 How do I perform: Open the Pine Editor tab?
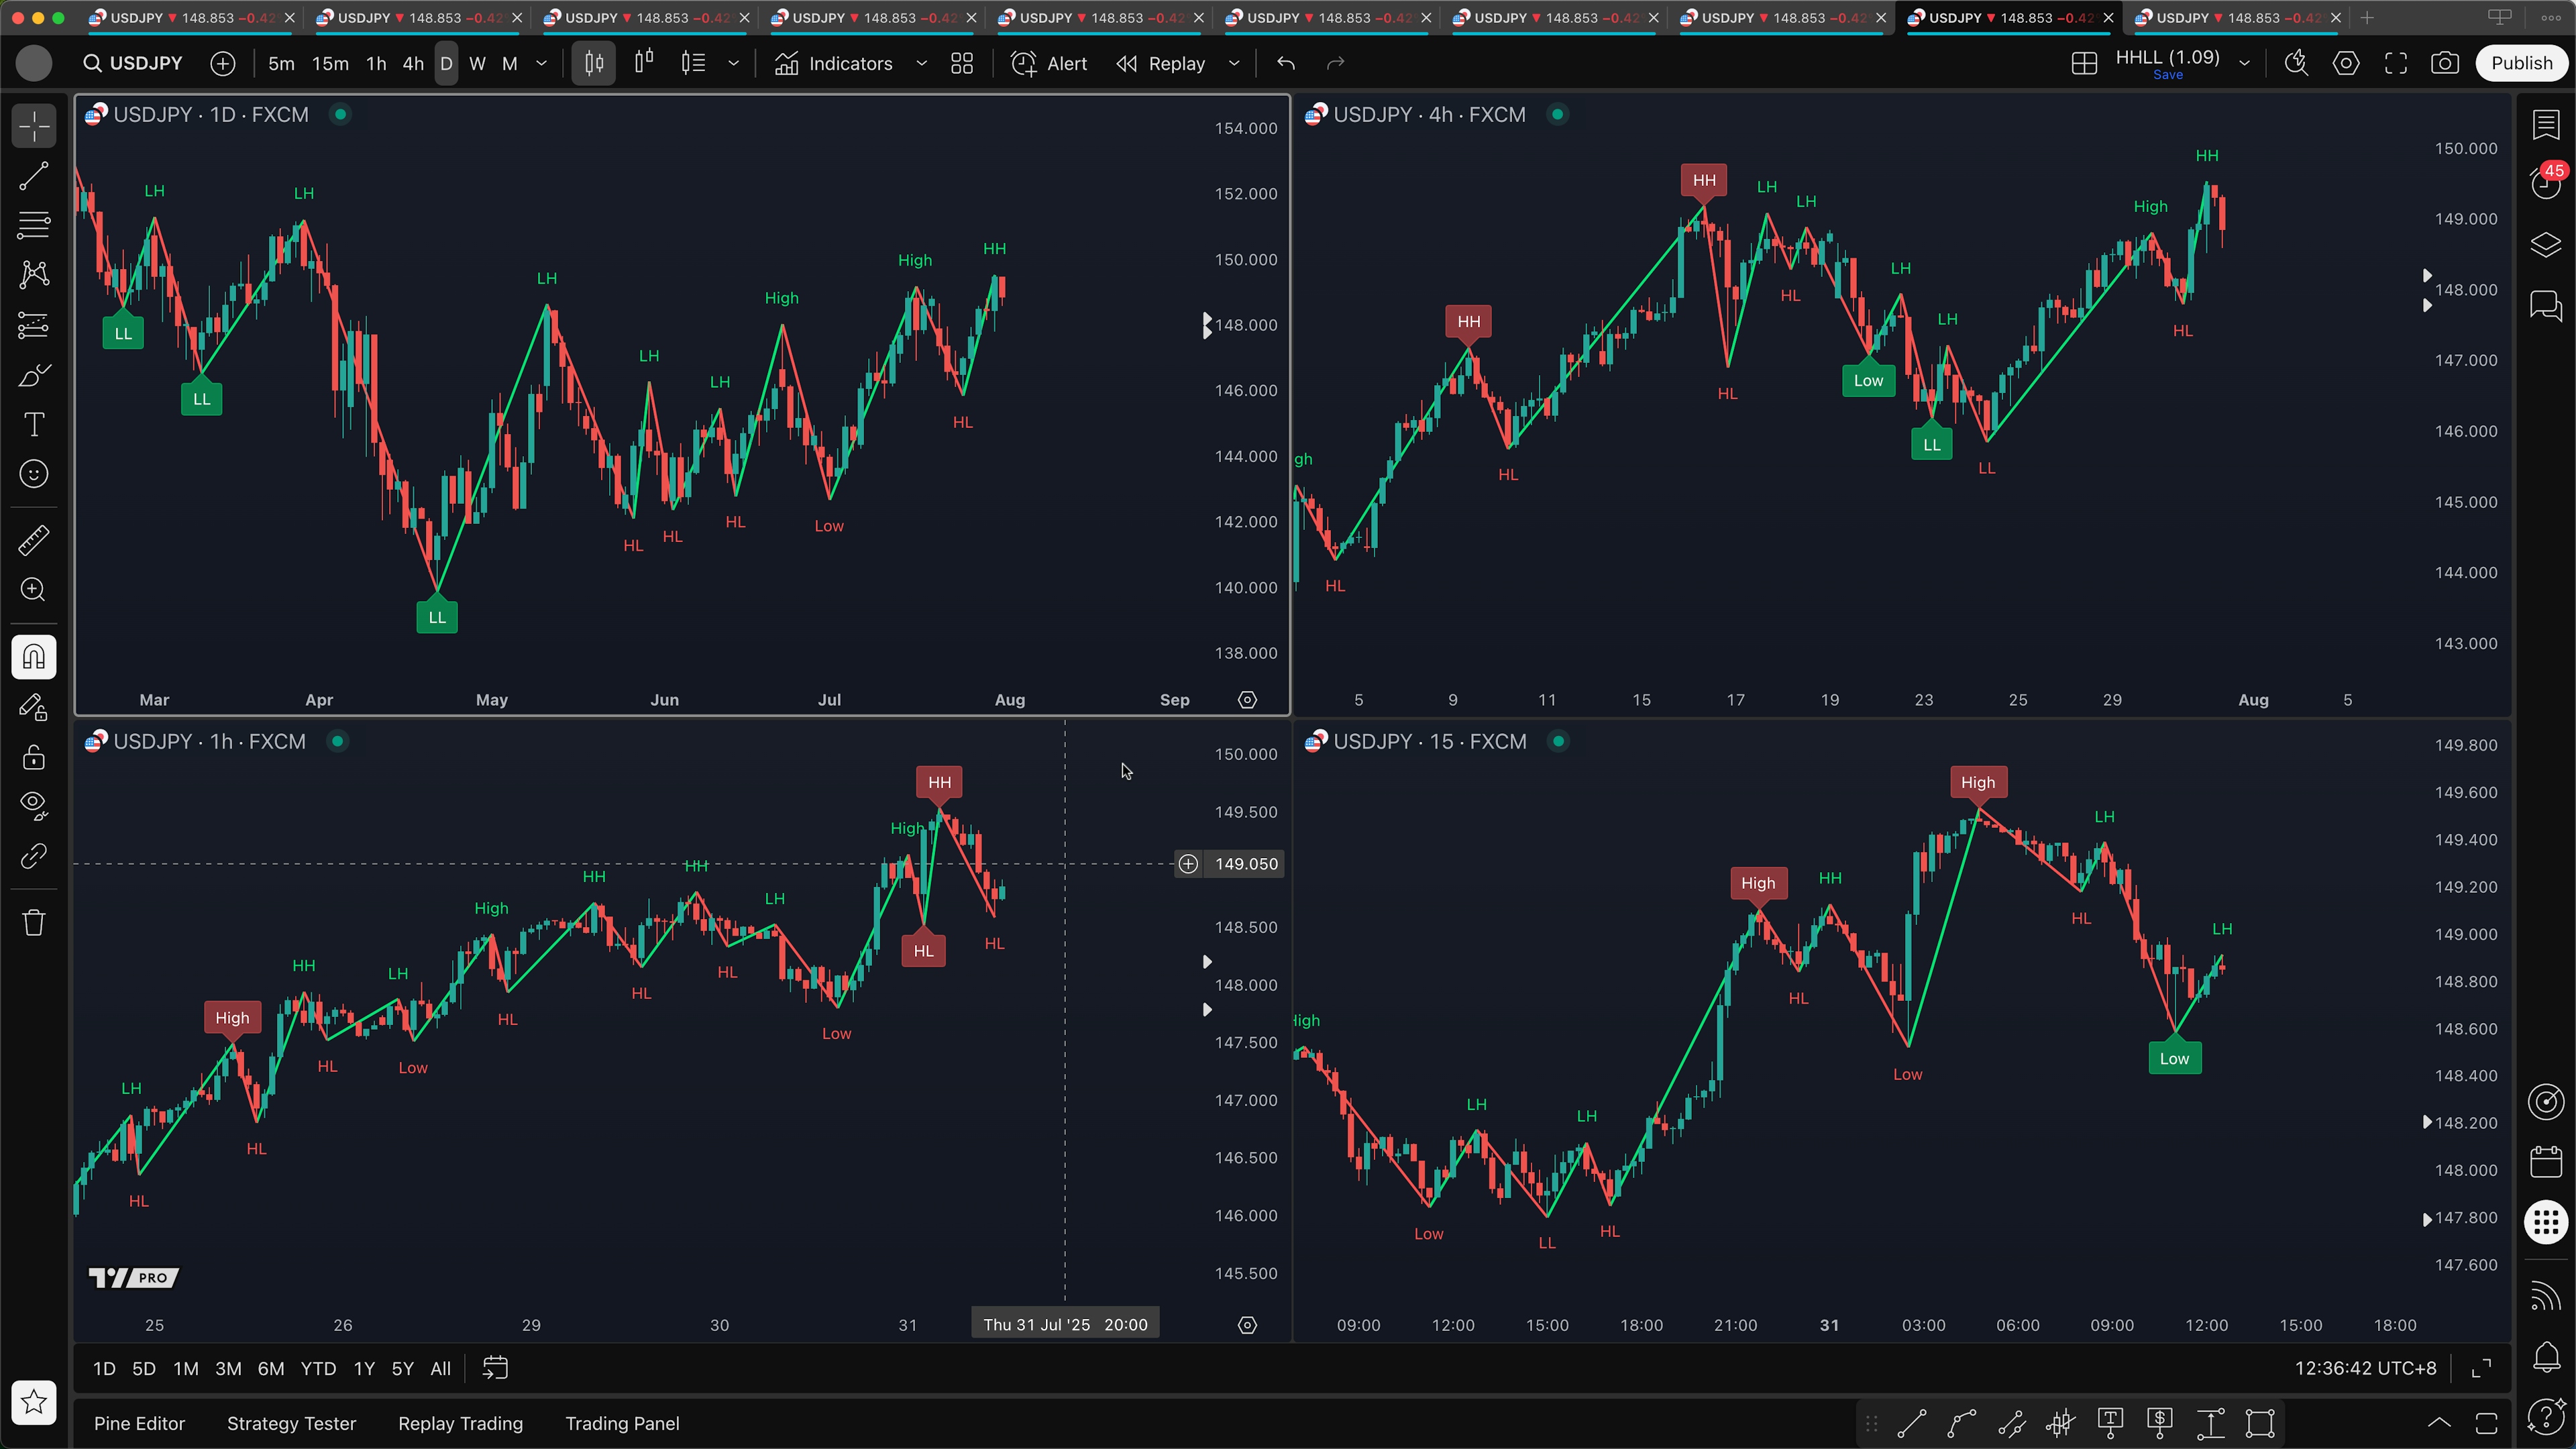click(x=139, y=1423)
